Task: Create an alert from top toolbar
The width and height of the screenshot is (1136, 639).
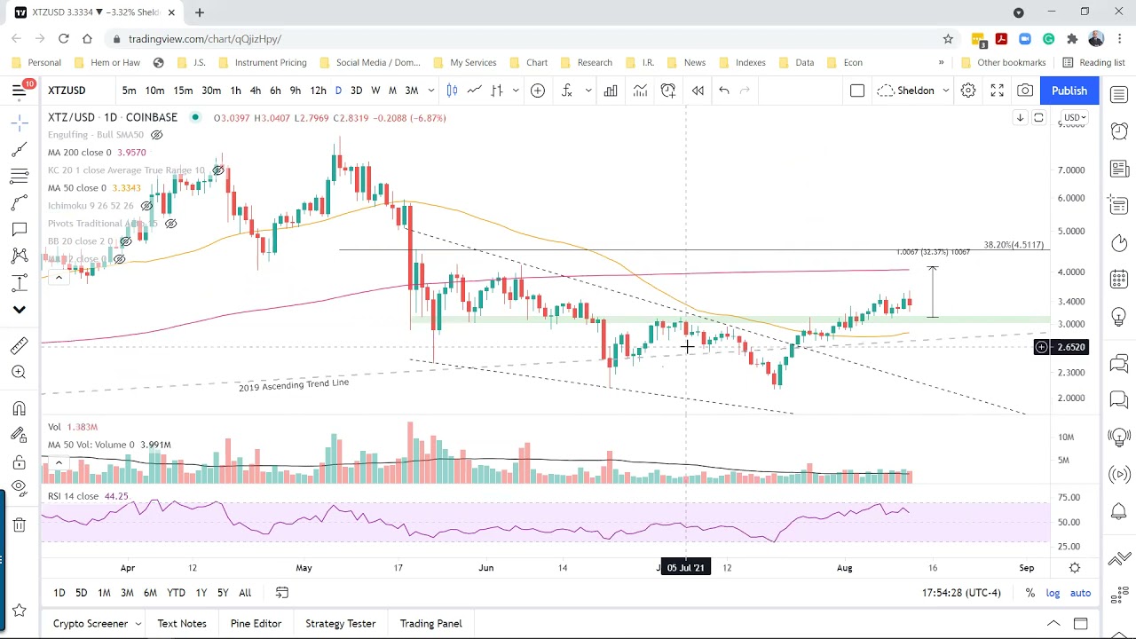Action: (668, 91)
